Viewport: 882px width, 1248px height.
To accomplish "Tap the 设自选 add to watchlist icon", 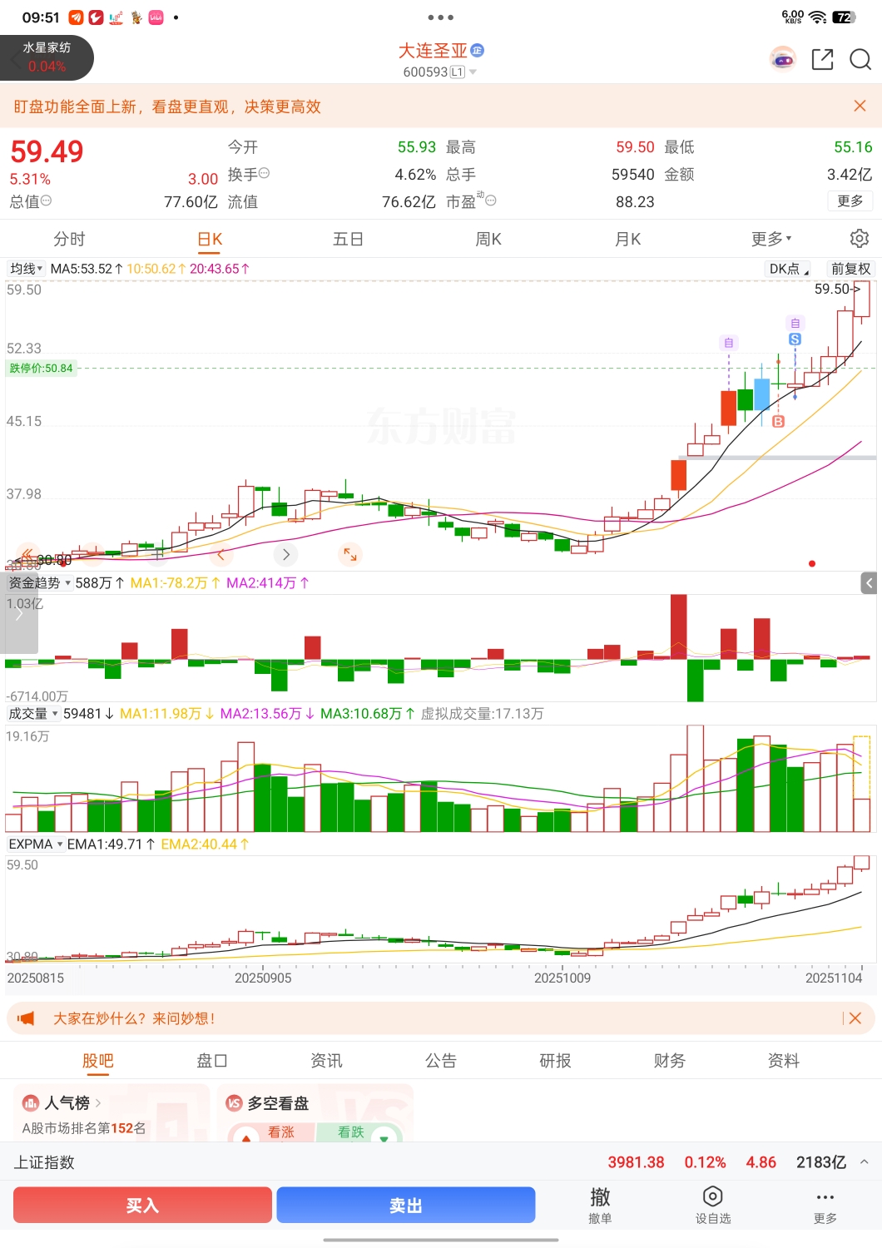I will (713, 1205).
